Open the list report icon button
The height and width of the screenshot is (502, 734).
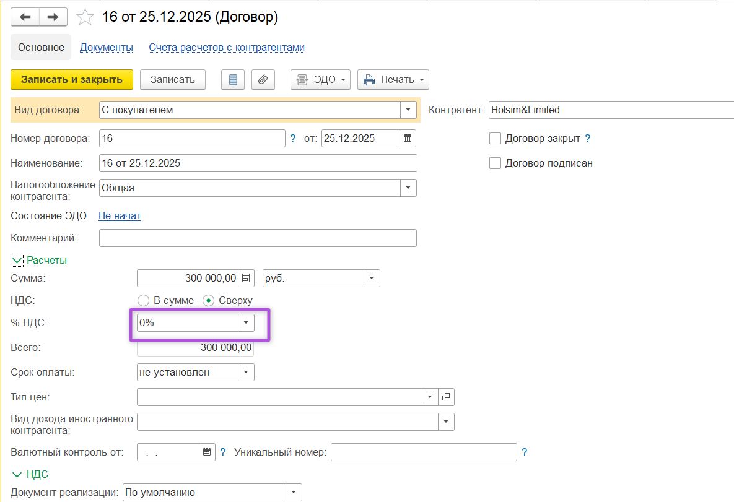(233, 80)
